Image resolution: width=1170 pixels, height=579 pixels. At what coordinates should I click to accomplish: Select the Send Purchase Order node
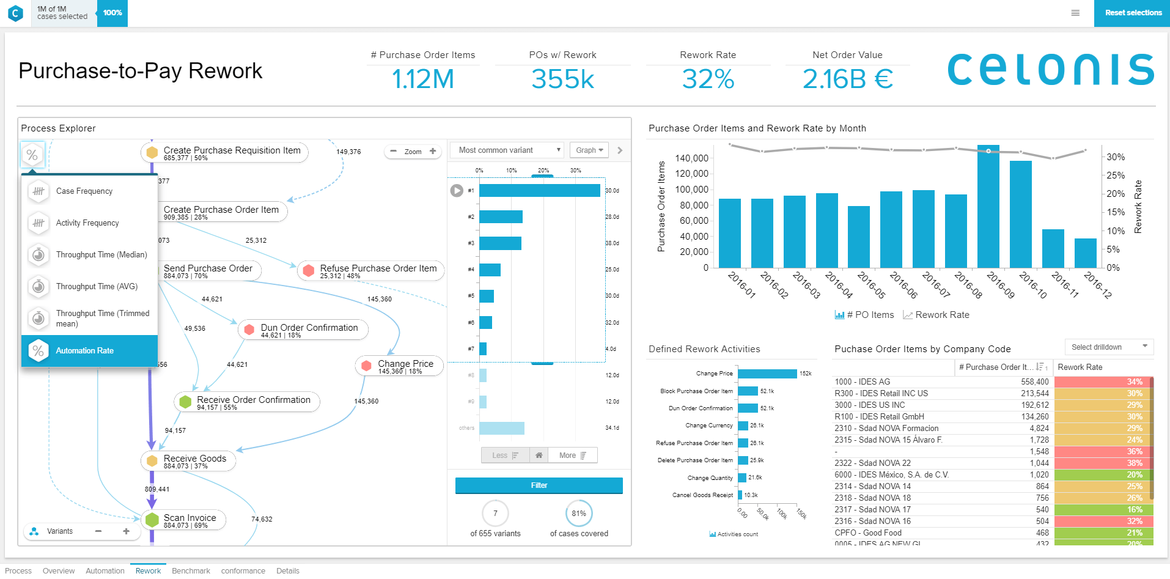pyautogui.click(x=208, y=271)
